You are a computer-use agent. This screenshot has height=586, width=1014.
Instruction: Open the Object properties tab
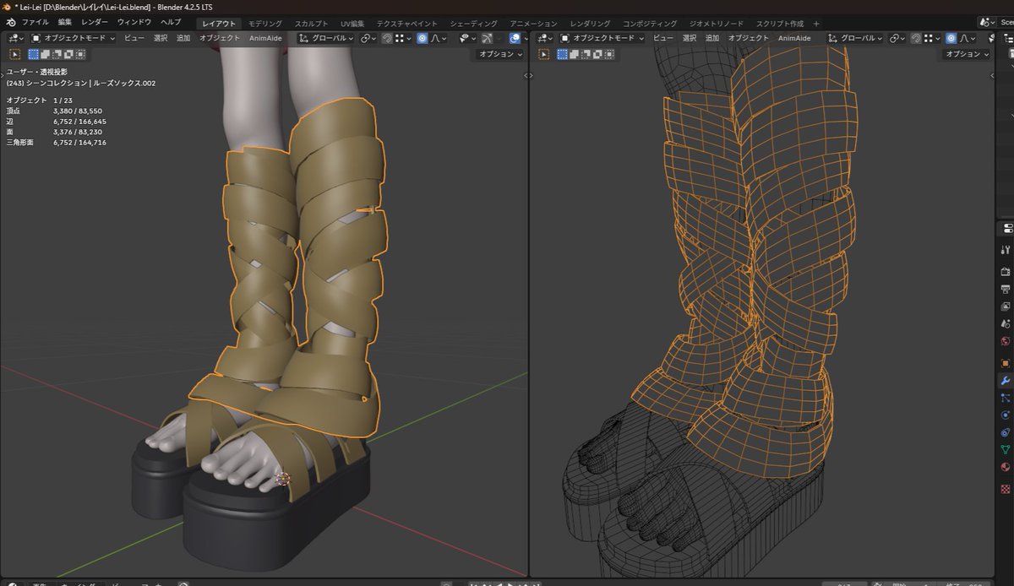pyautogui.click(x=1006, y=363)
